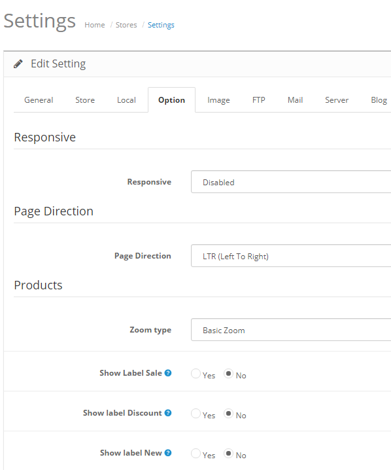
Task: Open the Image tab
Action: (x=218, y=99)
